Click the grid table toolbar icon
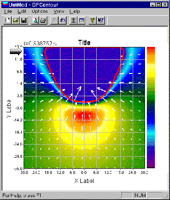 point(73,20)
